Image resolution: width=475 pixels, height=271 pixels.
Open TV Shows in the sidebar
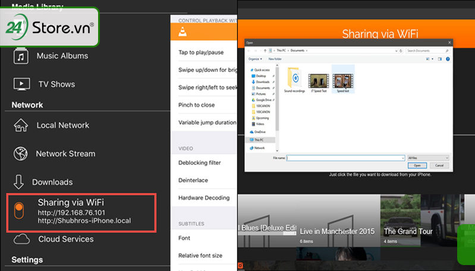[x=56, y=84]
